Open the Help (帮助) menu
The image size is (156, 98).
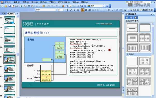tap(84, 2)
